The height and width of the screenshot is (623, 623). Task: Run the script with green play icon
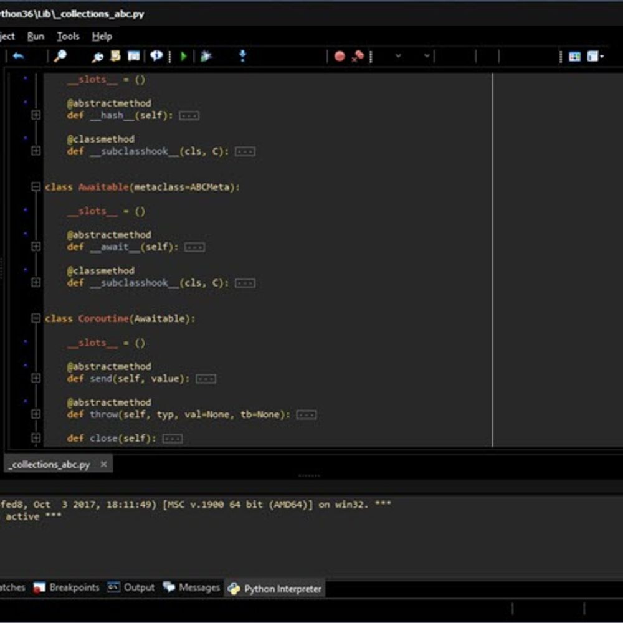click(184, 57)
